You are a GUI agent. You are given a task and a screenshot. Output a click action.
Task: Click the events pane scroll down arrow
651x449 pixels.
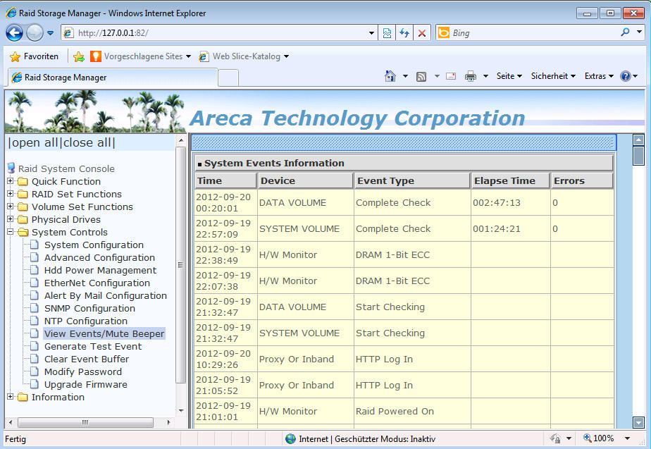tap(638, 423)
